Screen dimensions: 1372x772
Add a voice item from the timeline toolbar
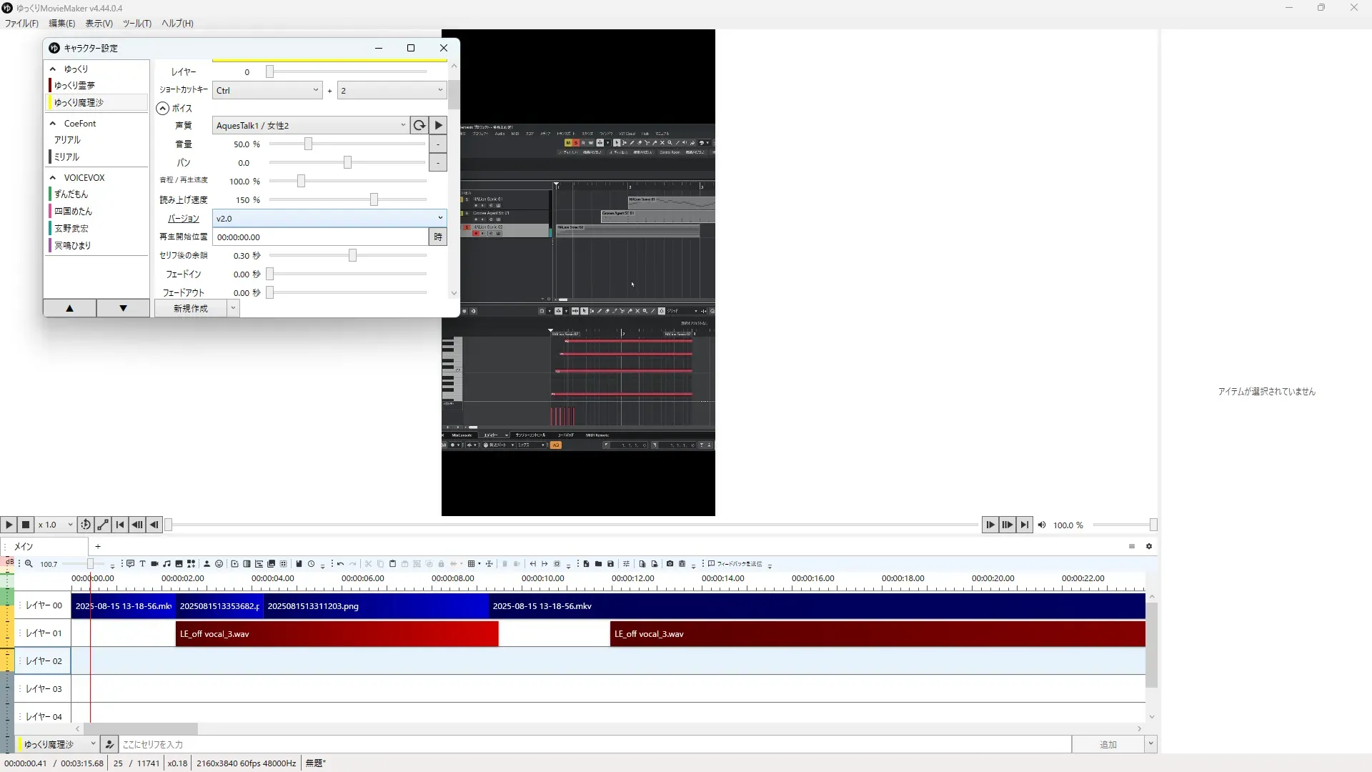pyautogui.click(x=130, y=564)
